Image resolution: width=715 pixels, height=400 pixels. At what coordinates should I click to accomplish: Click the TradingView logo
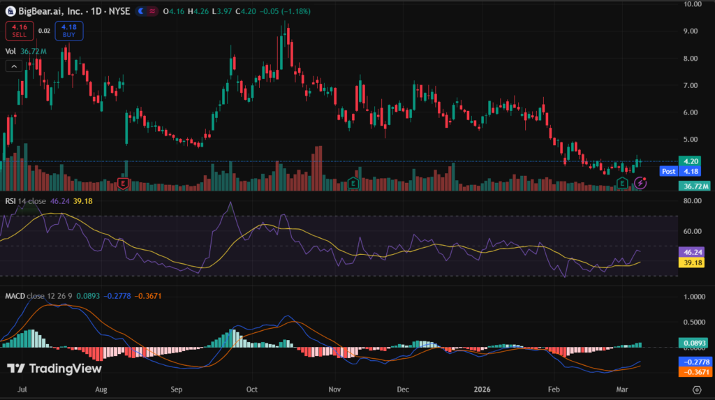click(54, 369)
